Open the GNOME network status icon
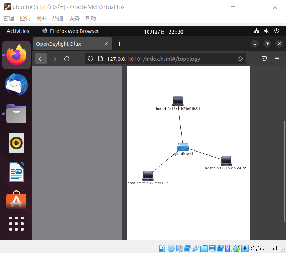This screenshot has width=286, height=253. coord(256,31)
